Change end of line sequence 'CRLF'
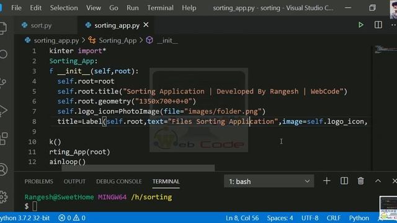This screenshot has height=223, width=397. point(334,217)
